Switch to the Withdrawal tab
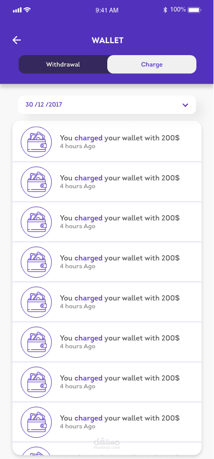214x459 pixels. click(x=63, y=64)
